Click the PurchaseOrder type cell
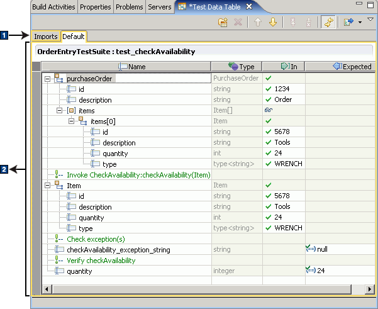378x309 pixels. (236, 78)
